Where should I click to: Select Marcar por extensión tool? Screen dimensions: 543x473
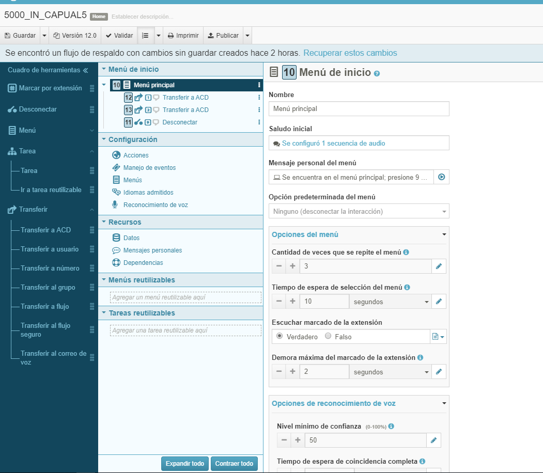tap(50, 88)
